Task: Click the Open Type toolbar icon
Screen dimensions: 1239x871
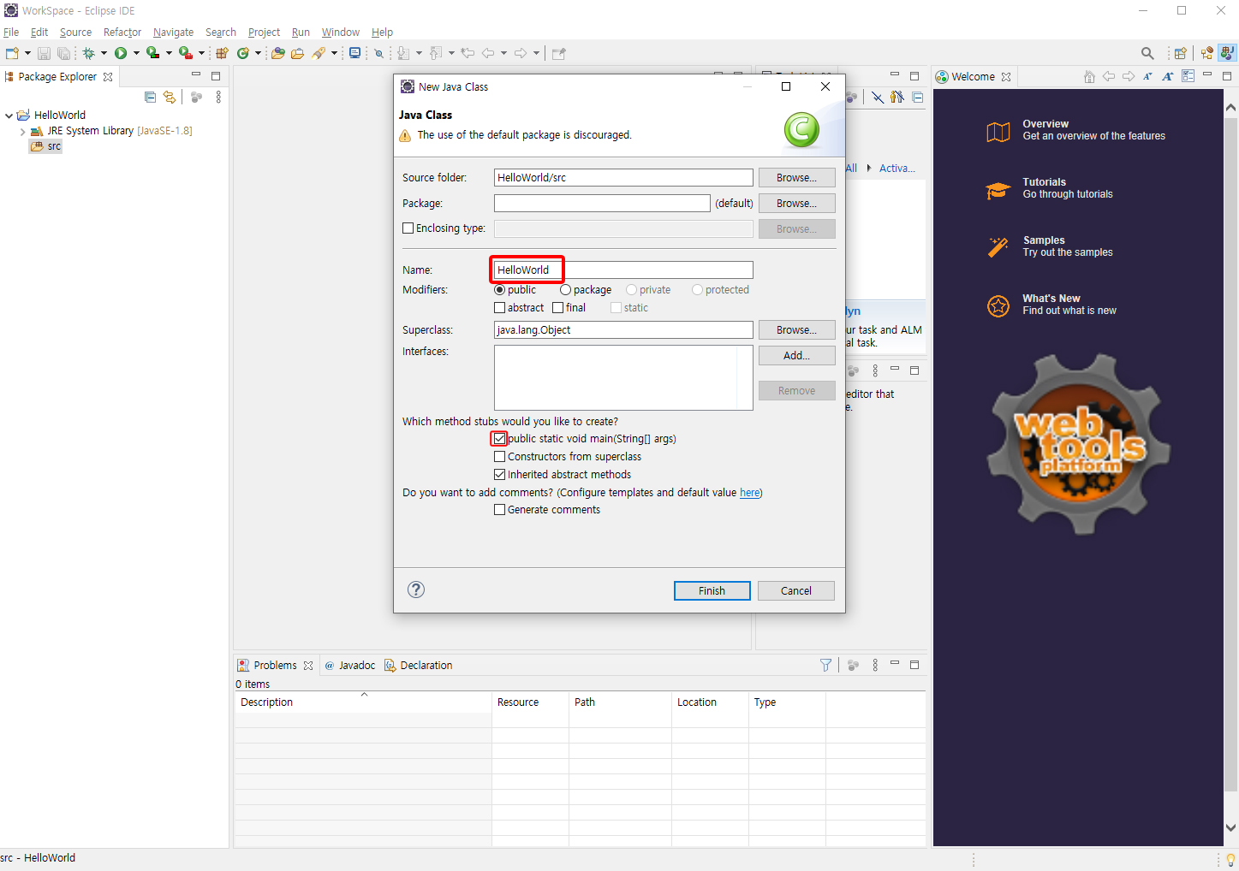Action: click(x=277, y=53)
